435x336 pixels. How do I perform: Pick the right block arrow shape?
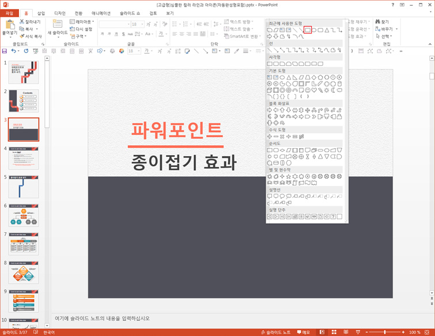click(x=270, y=110)
